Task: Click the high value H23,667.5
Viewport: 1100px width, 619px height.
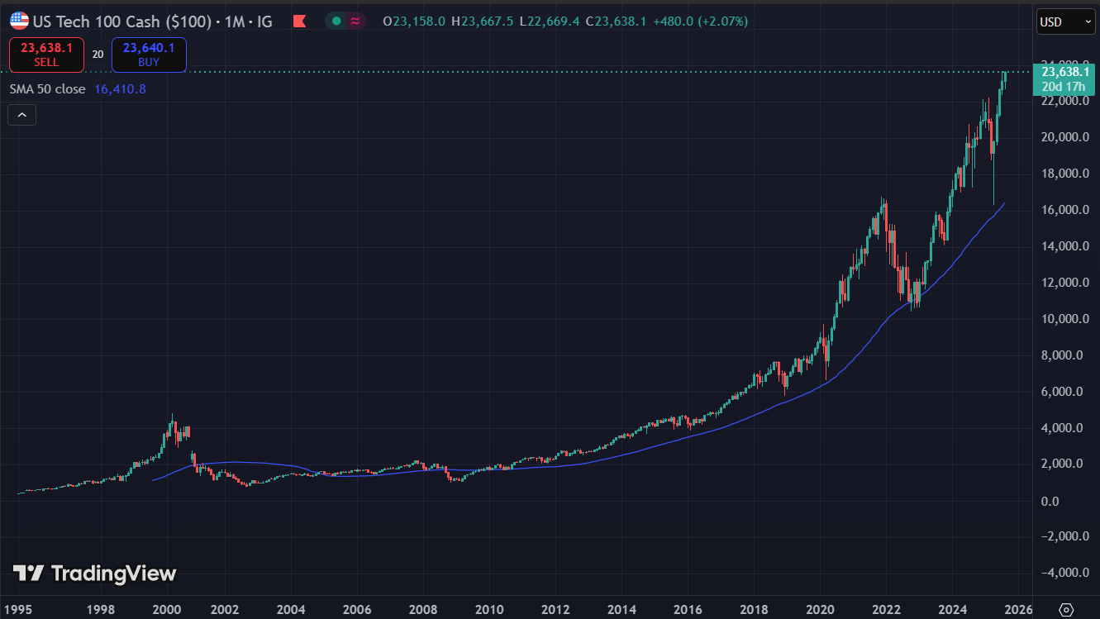Action: [x=482, y=21]
